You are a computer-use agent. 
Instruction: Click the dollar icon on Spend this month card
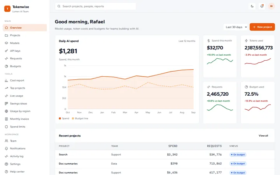pyautogui.click(x=208, y=41)
